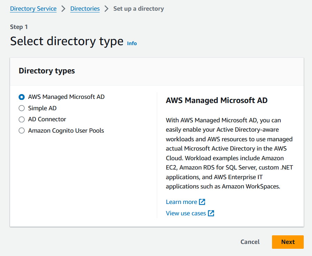
Task: Open the Learn more link
Action: point(181,202)
